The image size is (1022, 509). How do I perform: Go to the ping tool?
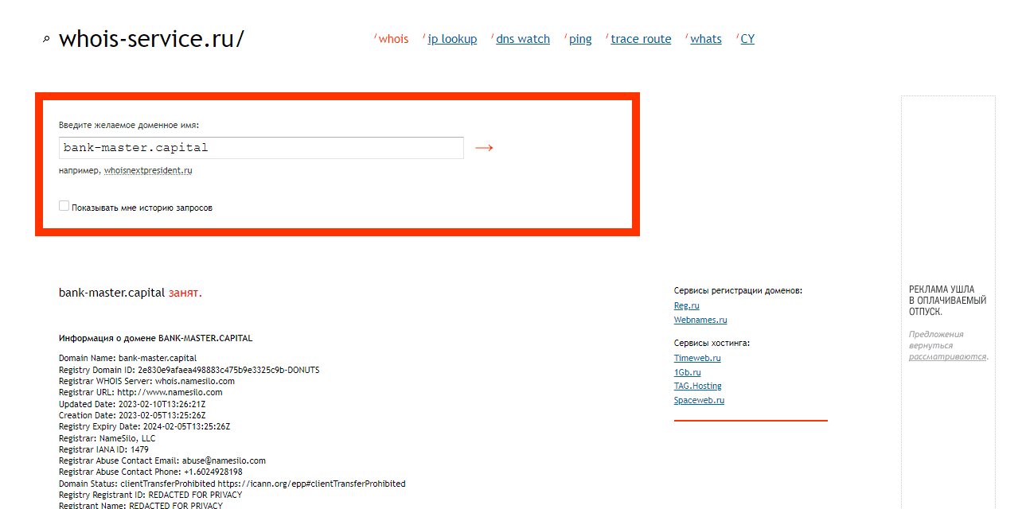pyautogui.click(x=580, y=39)
